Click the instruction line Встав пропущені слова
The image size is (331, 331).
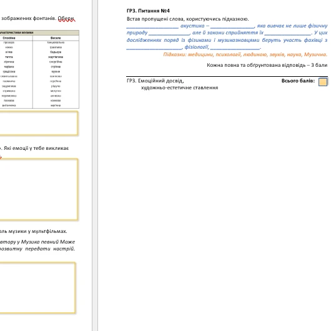(x=187, y=19)
